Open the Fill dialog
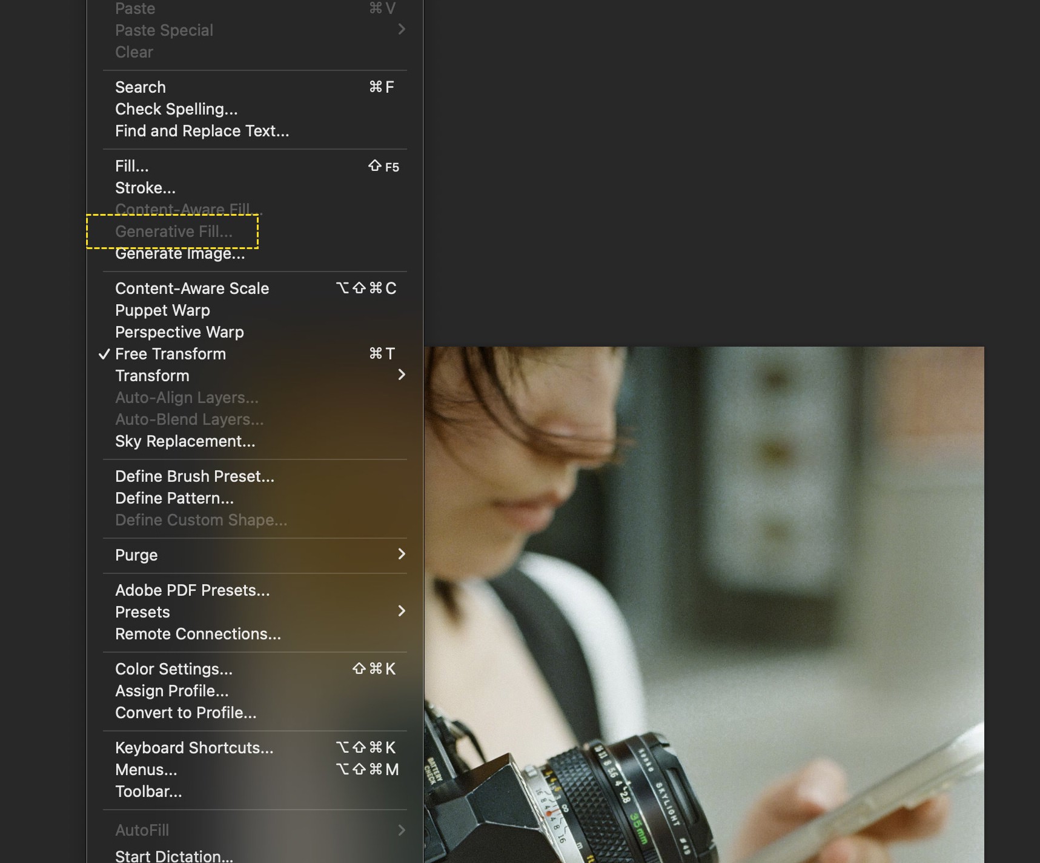This screenshot has width=1040, height=863. [x=132, y=166]
